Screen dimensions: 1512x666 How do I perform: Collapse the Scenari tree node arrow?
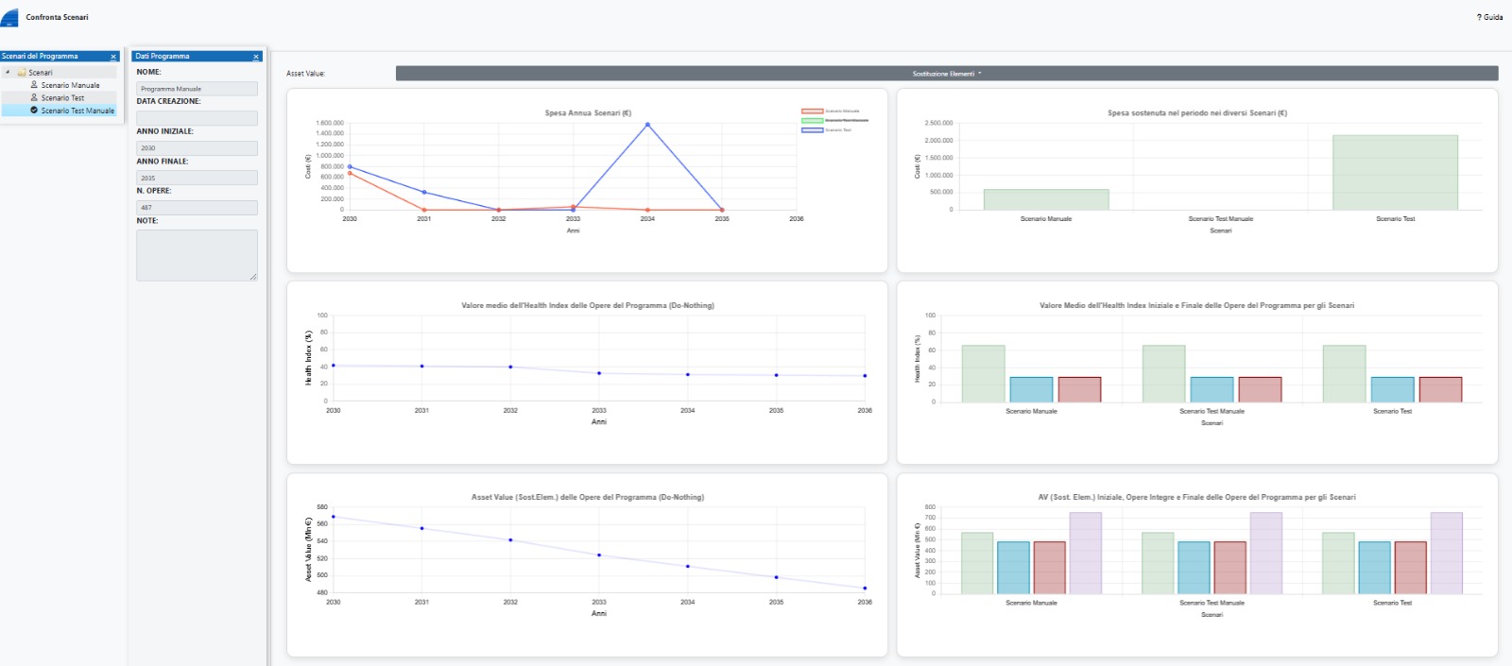coord(8,73)
